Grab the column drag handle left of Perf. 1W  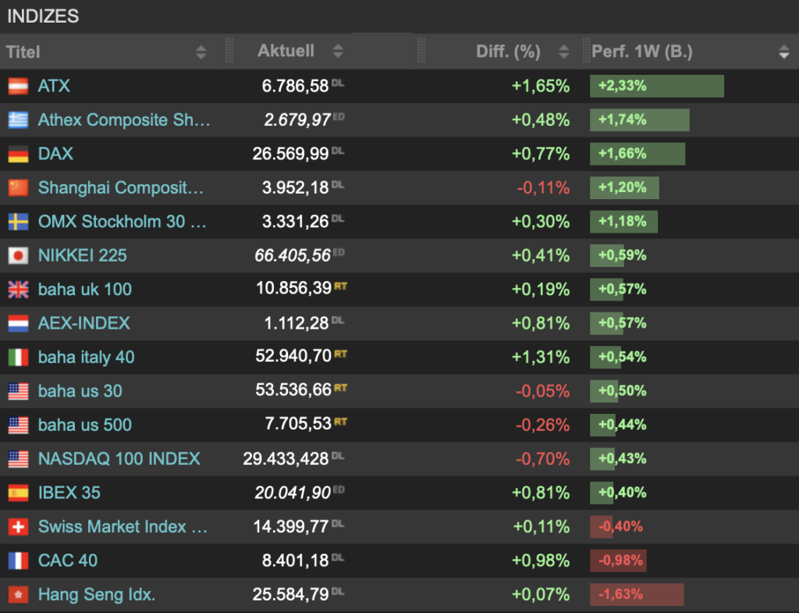pos(585,51)
